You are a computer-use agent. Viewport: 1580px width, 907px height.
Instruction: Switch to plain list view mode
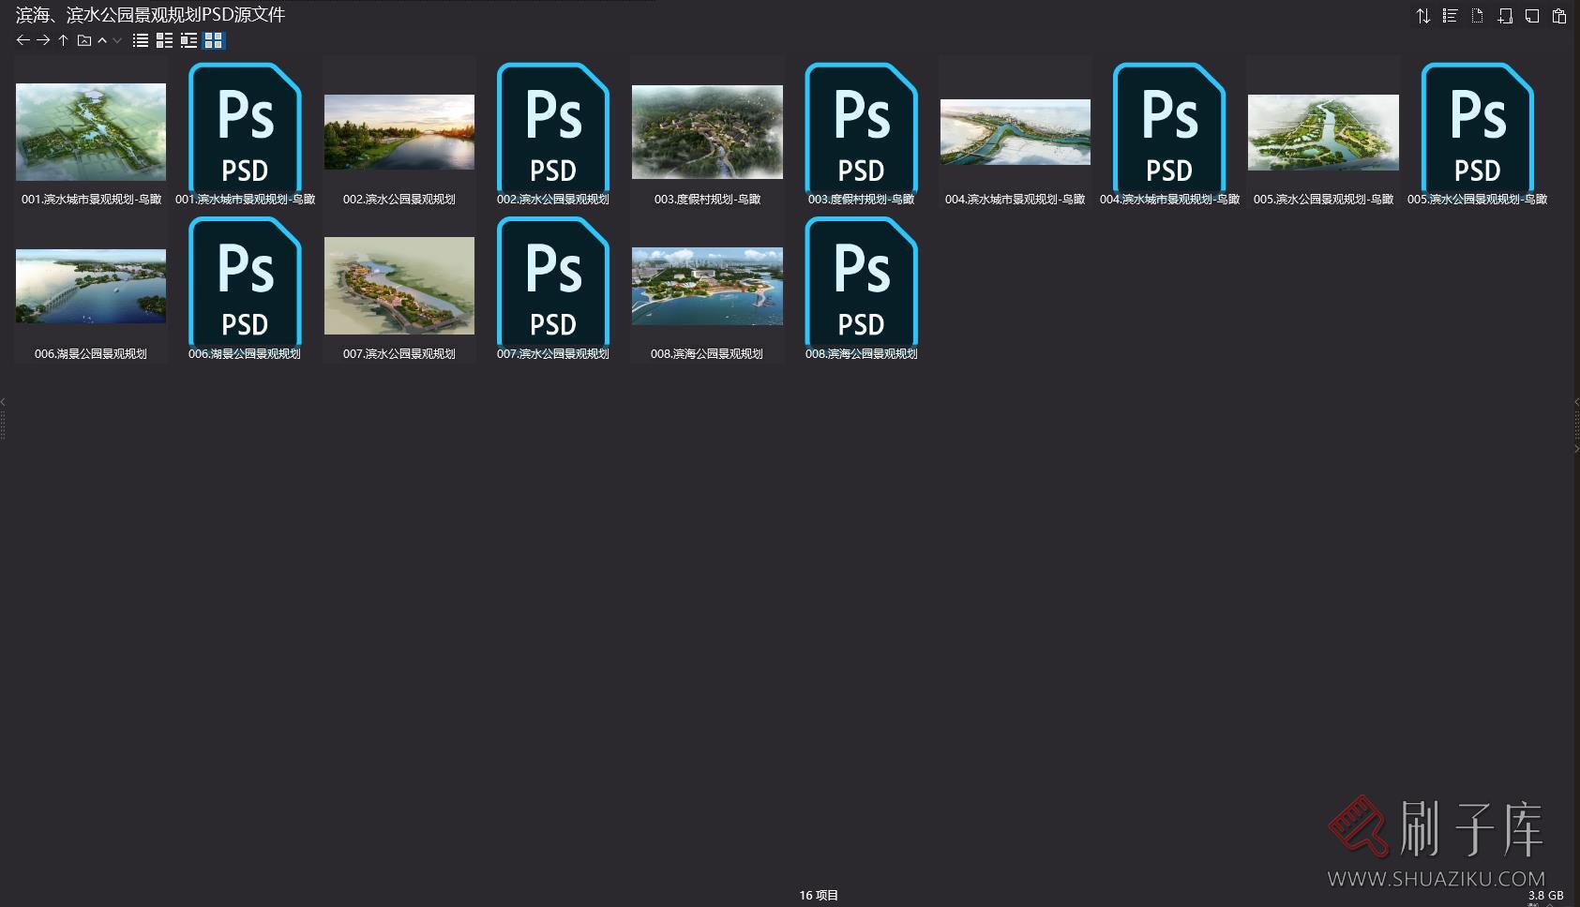(x=141, y=40)
